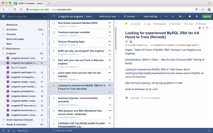Viewport: 213px width, 133px height.
Task: Reload the page in browser toolbar
Action: [x=15, y=9]
